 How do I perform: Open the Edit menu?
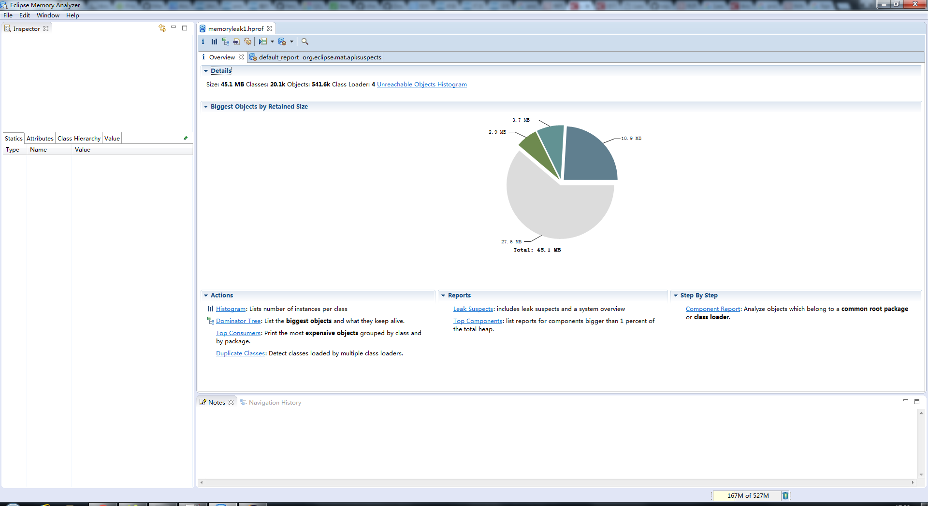25,15
